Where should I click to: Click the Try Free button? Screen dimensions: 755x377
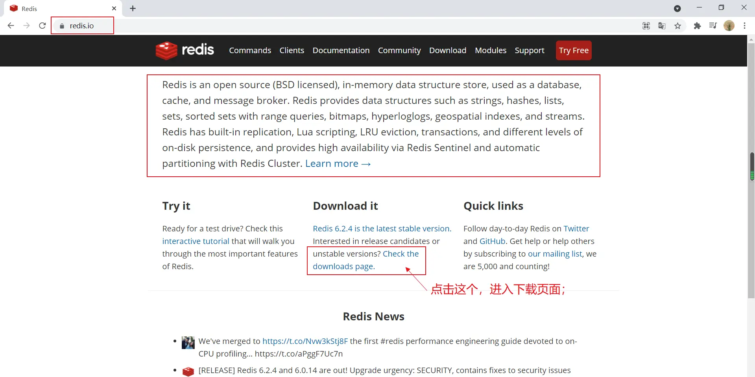click(x=574, y=50)
